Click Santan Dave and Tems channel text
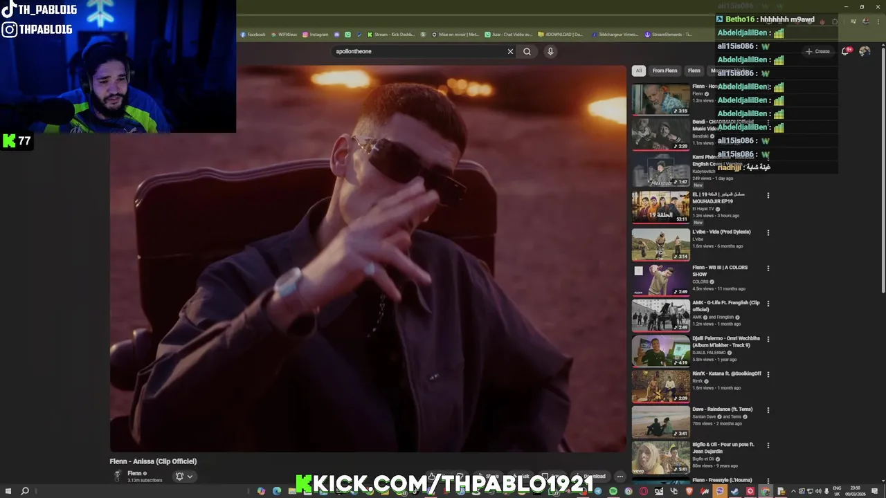Screen dimensions: 886x498 [x=716, y=416]
